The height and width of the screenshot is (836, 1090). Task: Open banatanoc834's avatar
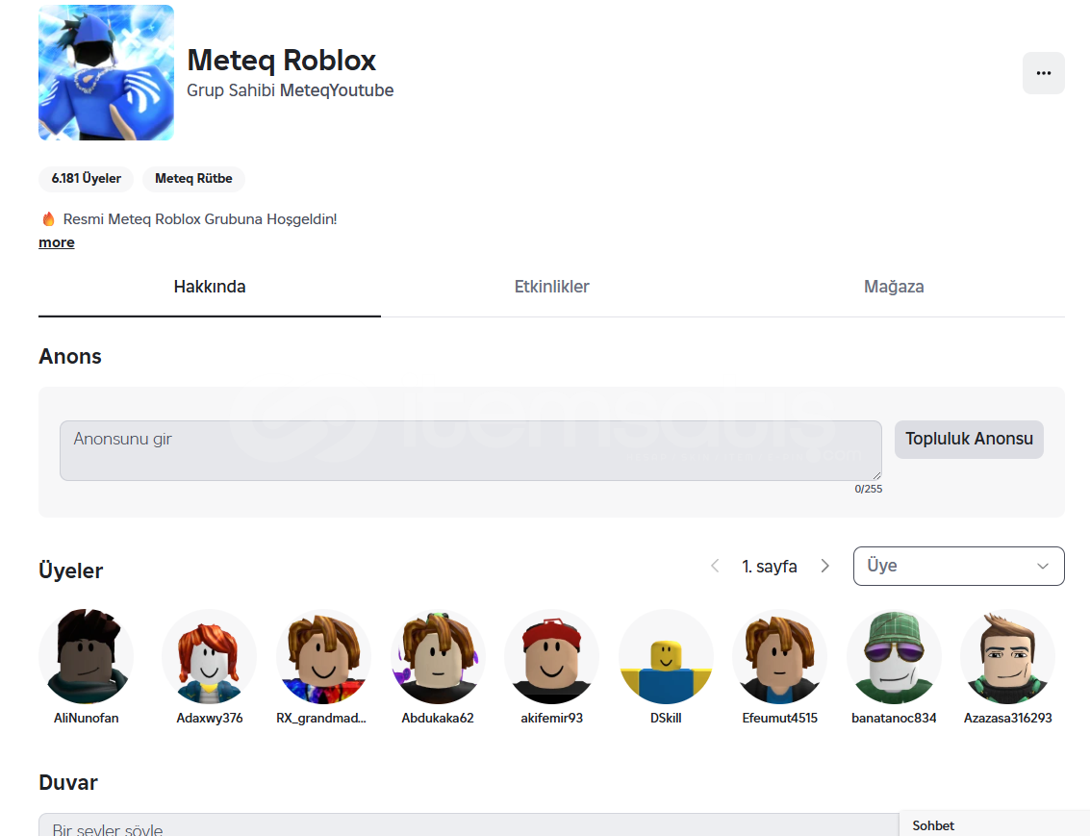pyautogui.click(x=894, y=657)
